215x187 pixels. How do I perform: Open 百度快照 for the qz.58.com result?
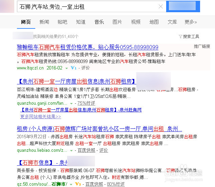[94, 184]
